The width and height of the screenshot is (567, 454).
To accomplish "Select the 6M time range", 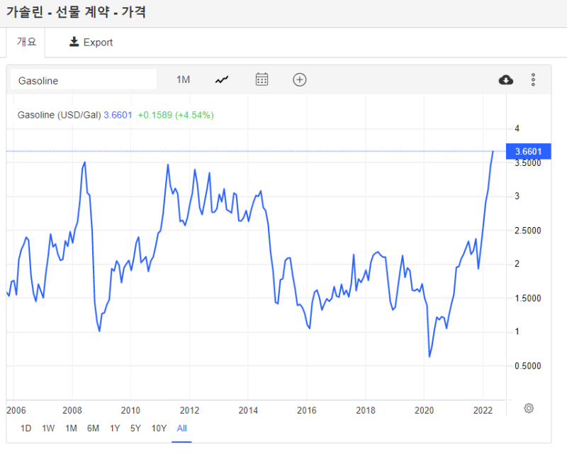I will 93,428.
